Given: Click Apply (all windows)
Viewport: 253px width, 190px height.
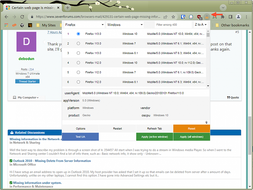Looking at the screenshot, I should (192, 137).
